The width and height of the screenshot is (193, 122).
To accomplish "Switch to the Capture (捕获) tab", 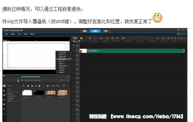I will click(x=85, y=31).
